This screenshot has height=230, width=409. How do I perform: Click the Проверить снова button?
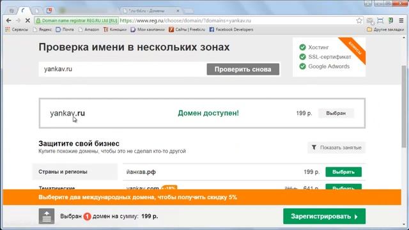coord(243,70)
